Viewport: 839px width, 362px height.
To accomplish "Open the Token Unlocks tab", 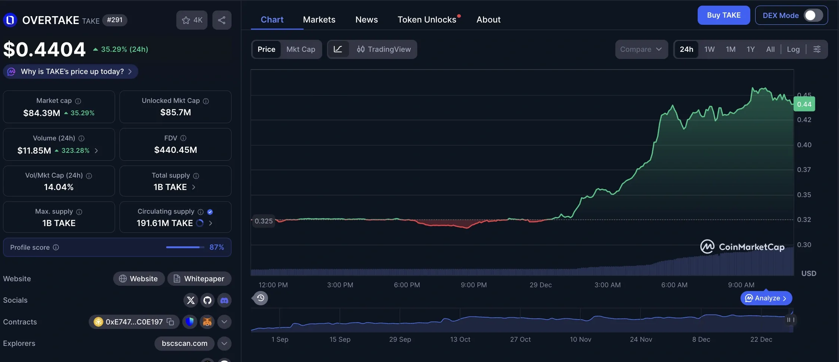I will click(427, 20).
